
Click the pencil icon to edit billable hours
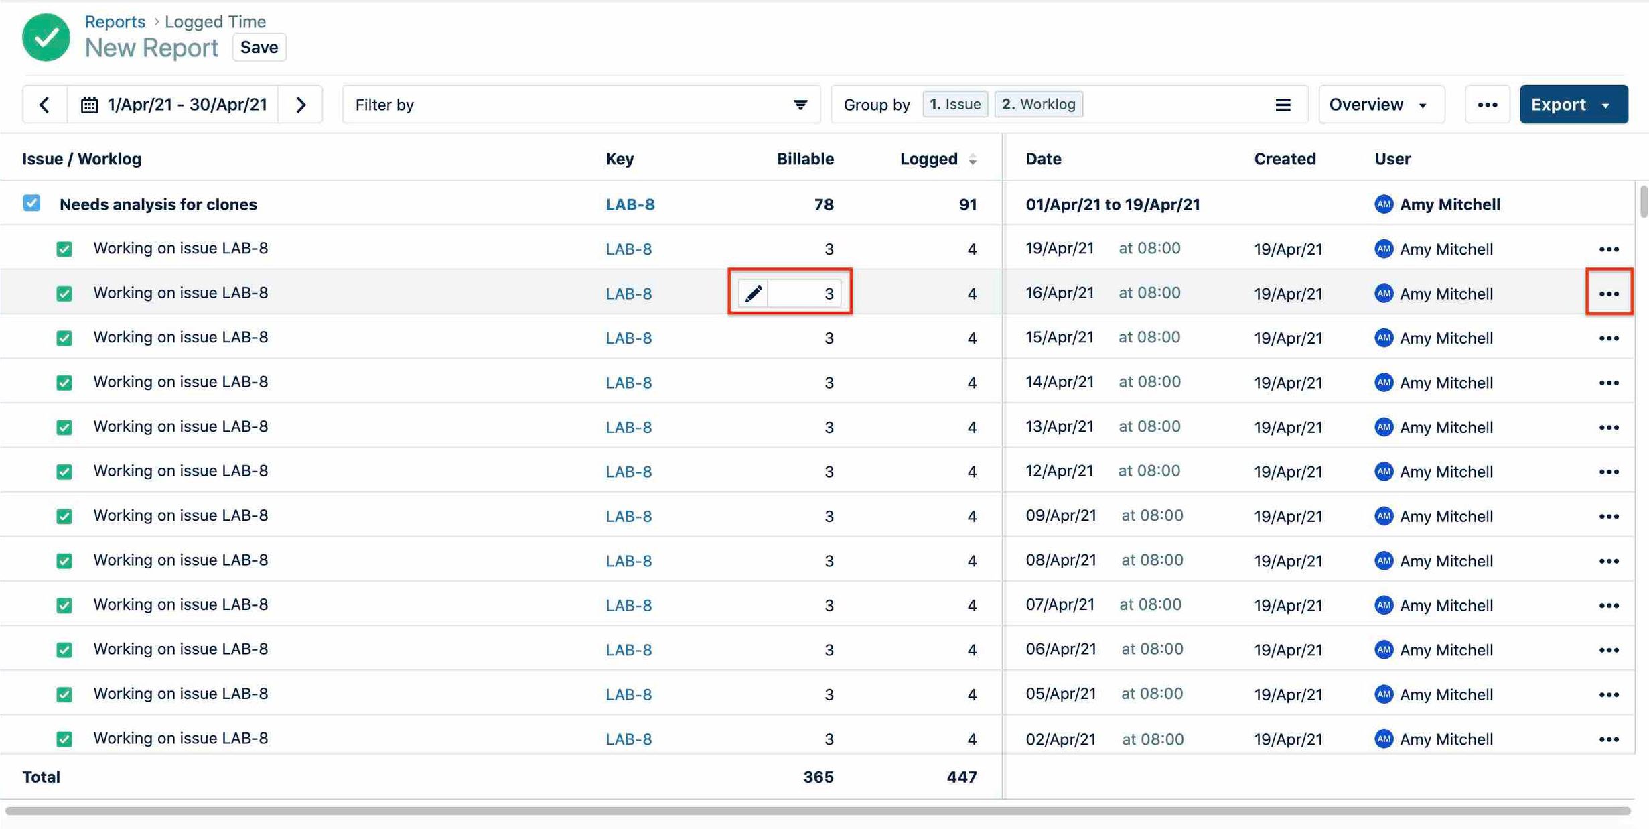[x=754, y=293]
